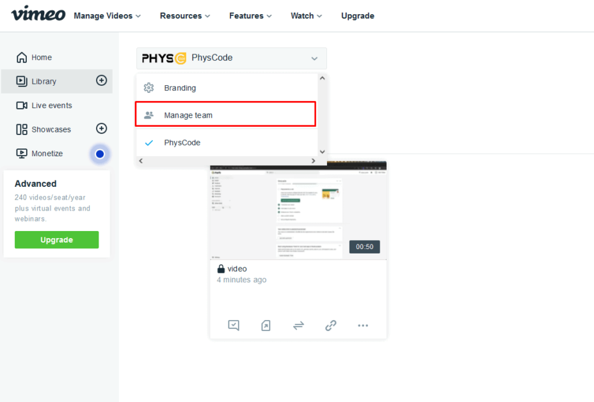Image resolution: width=594 pixels, height=402 pixels.
Task: Copy video link with chain icon
Action: 331,325
